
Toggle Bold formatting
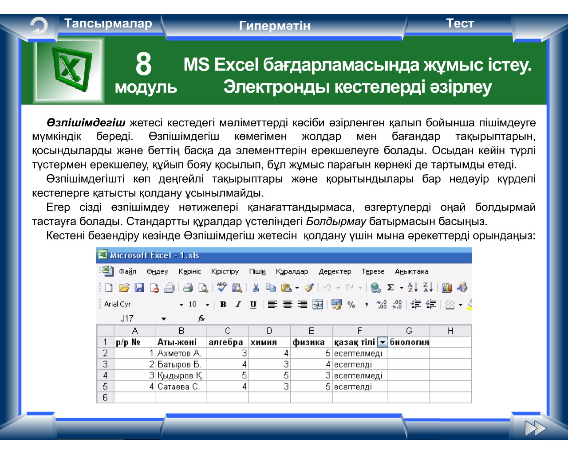(x=223, y=305)
